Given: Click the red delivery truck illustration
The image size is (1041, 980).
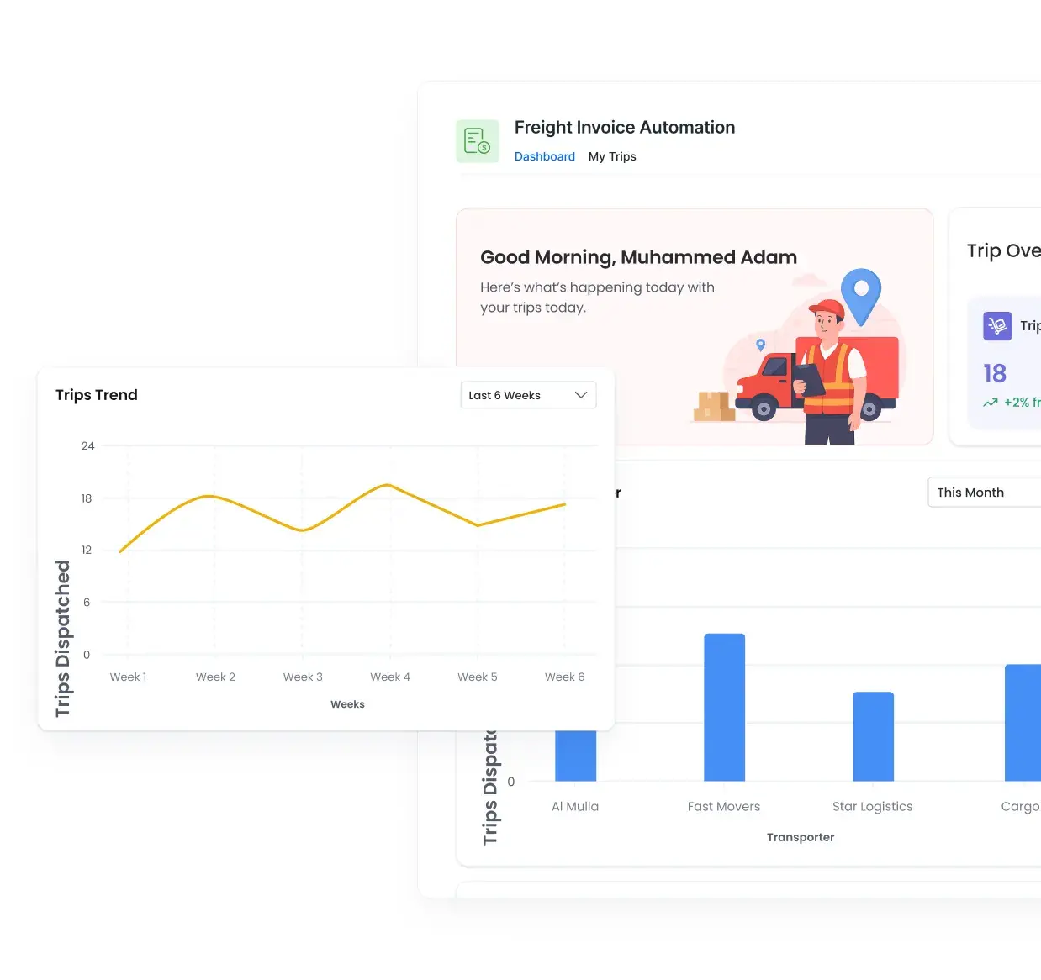Looking at the screenshot, I should 774,387.
